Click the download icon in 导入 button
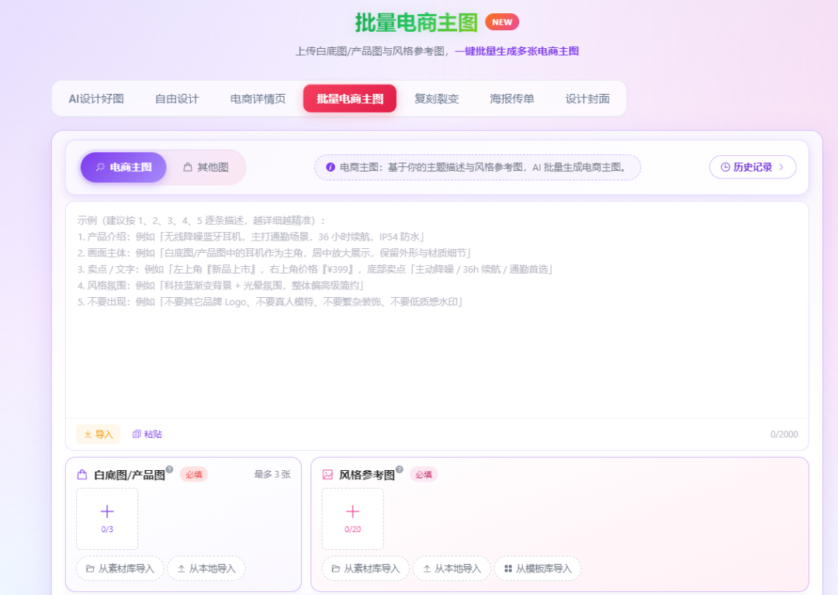 [x=88, y=434]
